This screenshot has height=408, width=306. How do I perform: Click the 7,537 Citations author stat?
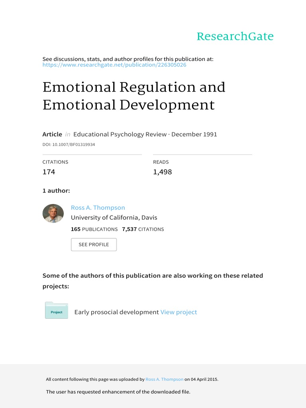143,229
